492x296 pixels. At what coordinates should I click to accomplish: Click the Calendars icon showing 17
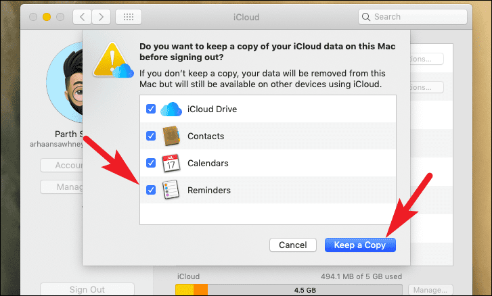(x=171, y=163)
